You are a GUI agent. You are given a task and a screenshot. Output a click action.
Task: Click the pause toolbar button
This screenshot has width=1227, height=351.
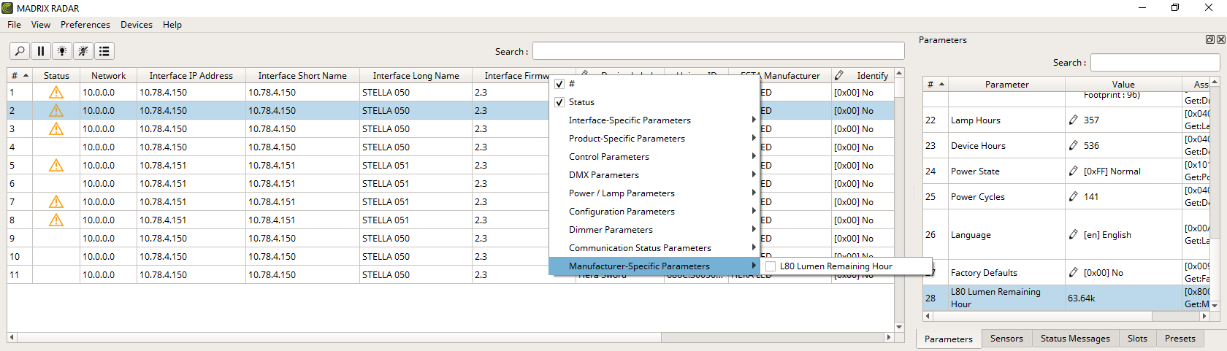(x=41, y=51)
